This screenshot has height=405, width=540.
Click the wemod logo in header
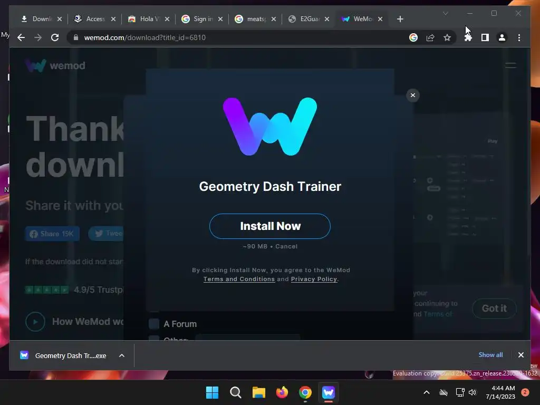coord(55,65)
